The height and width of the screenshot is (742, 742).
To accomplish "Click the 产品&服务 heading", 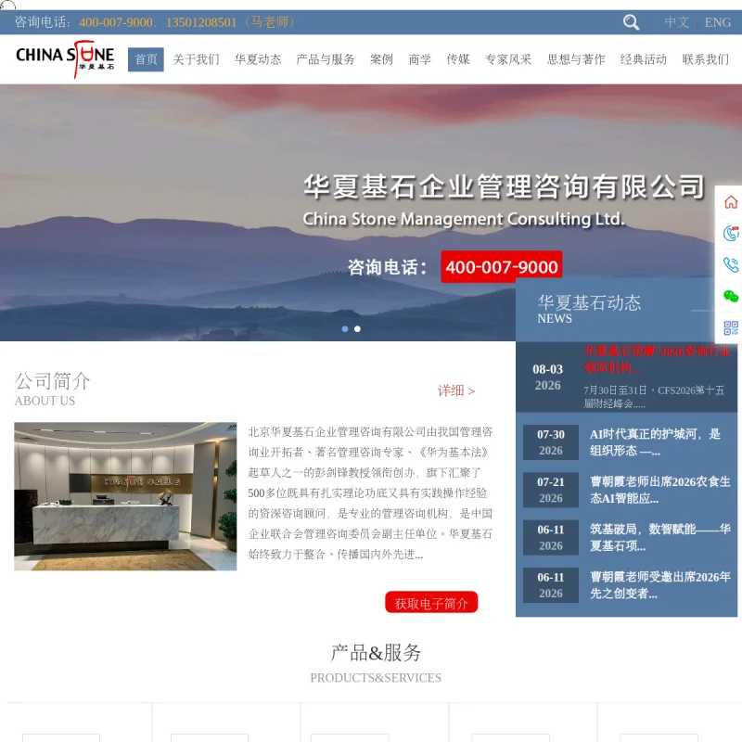I will (x=376, y=653).
